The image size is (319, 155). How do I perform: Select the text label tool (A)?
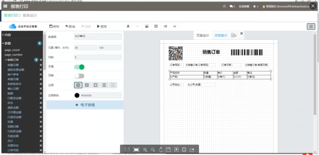[128, 26]
